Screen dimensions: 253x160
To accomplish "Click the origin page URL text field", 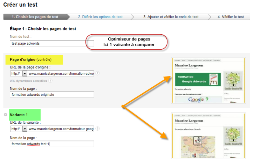I will pyautogui.click(x=60, y=74).
